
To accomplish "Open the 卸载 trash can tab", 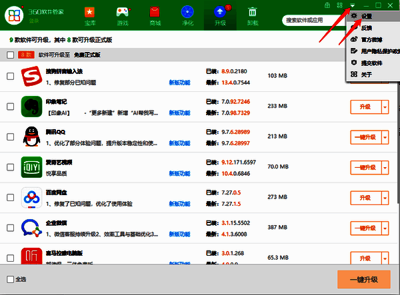I will click(253, 16).
